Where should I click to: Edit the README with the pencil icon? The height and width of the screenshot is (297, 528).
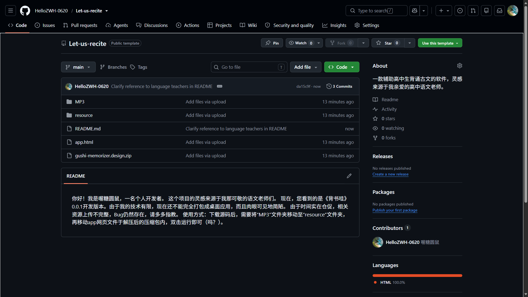pos(349,176)
